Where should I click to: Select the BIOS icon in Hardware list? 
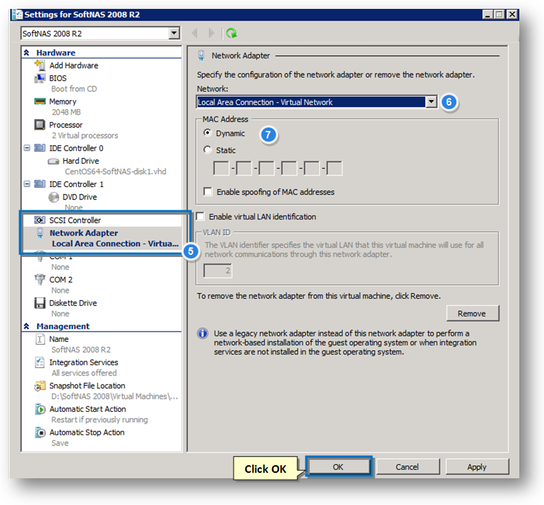coord(40,78)
